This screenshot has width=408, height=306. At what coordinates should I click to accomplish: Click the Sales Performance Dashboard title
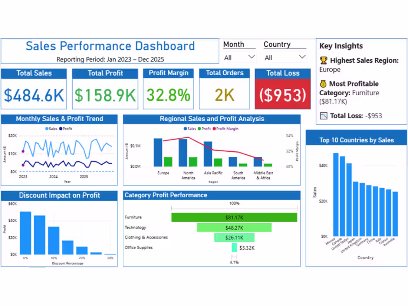pos(110,46)
